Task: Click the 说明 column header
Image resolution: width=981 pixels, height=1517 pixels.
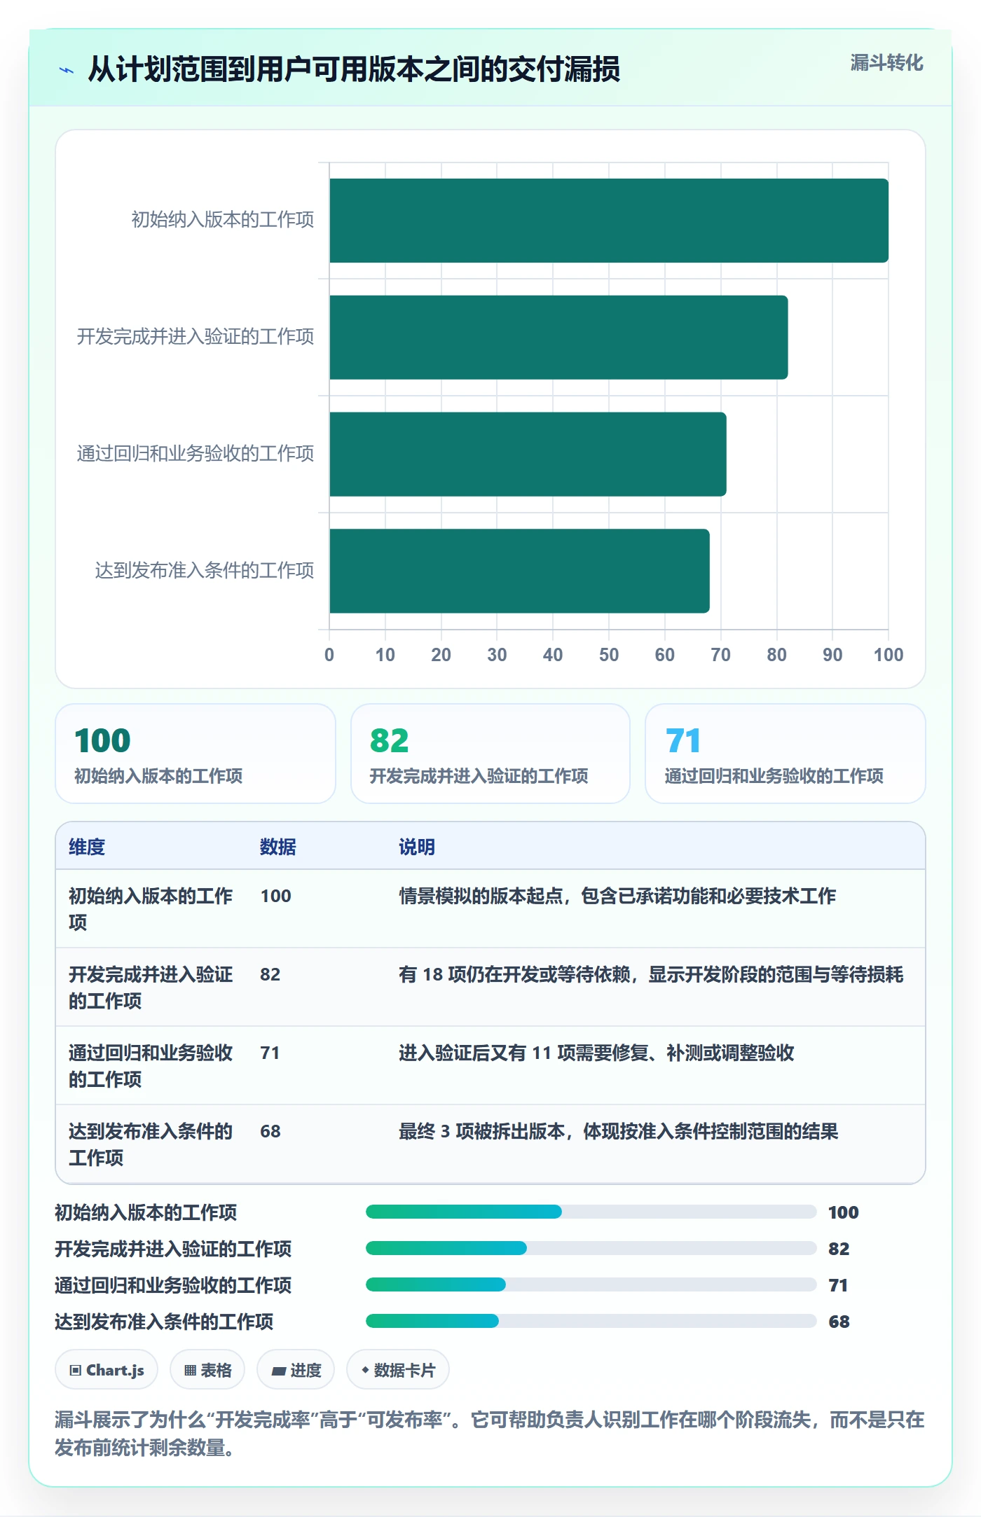Action: [417, 847]
